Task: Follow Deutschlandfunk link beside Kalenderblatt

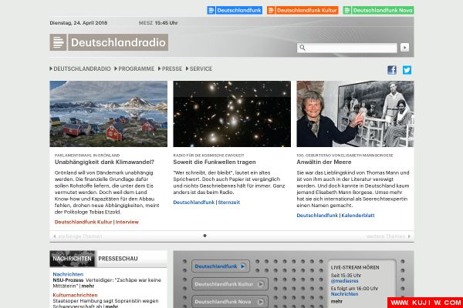Action: (317, 216)
